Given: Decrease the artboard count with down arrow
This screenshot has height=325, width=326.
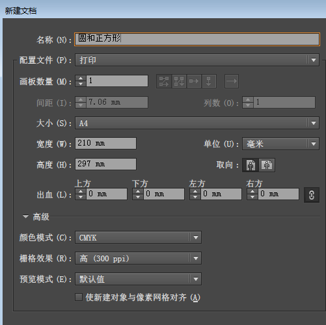Looking at the screenshot, I should point(81,84).
